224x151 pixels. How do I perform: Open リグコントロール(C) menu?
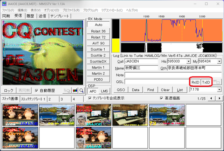pyautogui.click(x=112, y=10)
